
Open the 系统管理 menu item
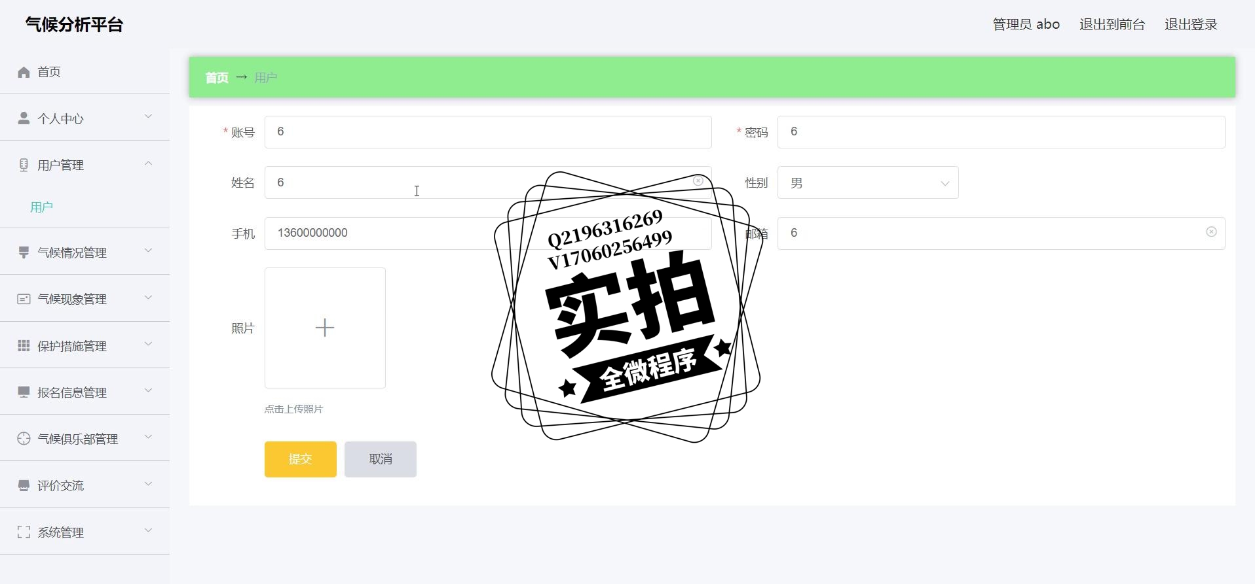84,532
